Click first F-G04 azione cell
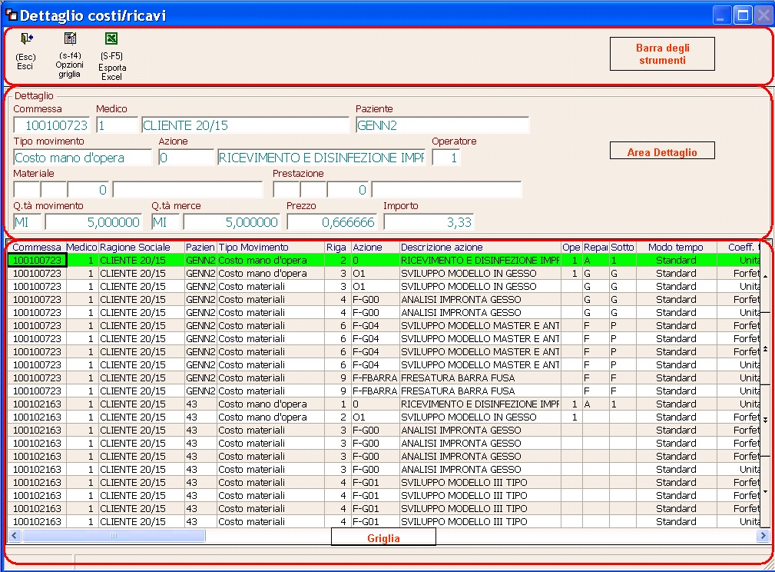 375,325
